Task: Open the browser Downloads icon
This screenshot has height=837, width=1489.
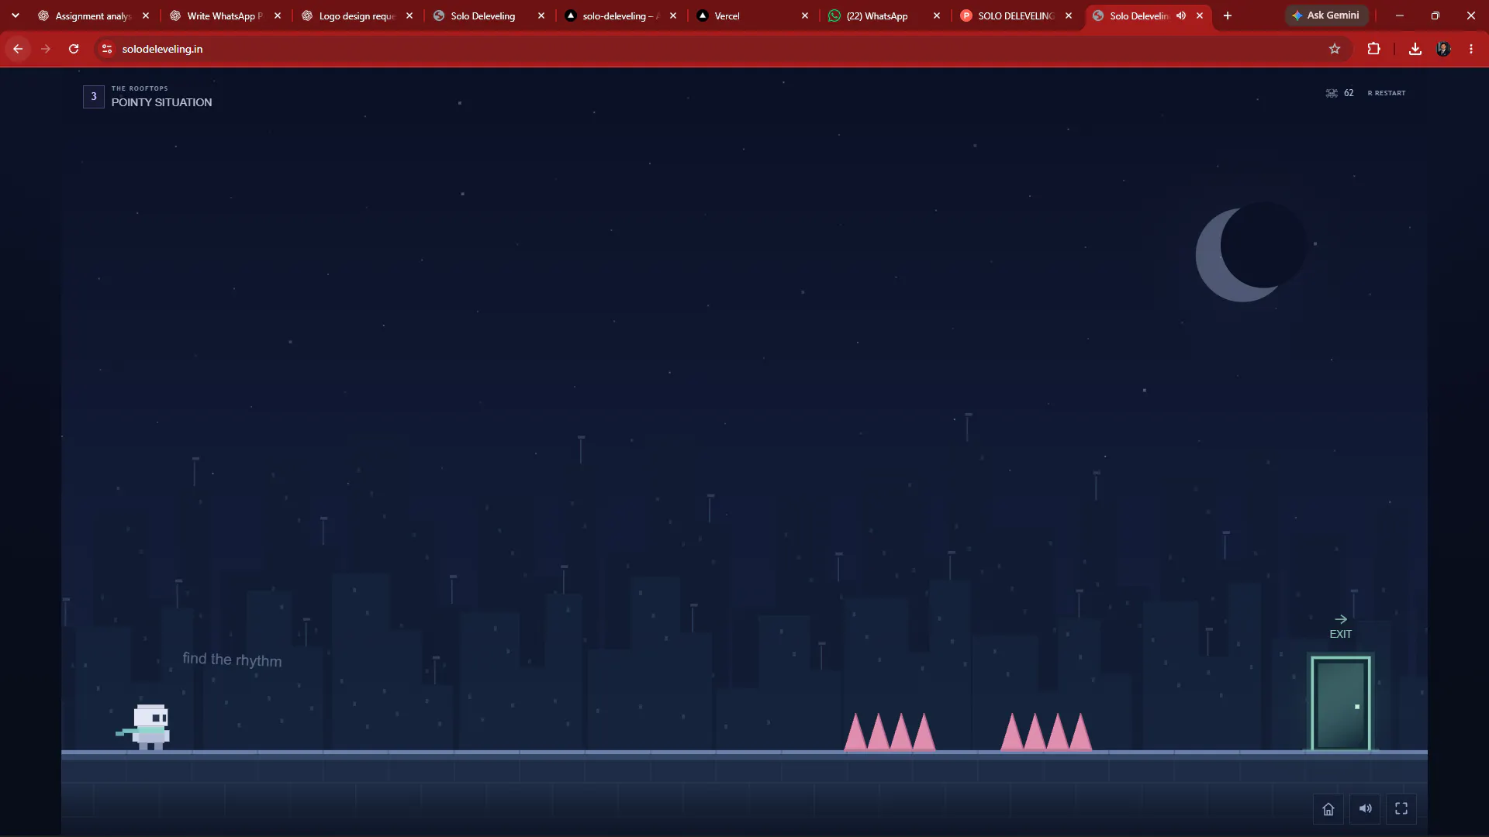Action: click(1415, 49)
